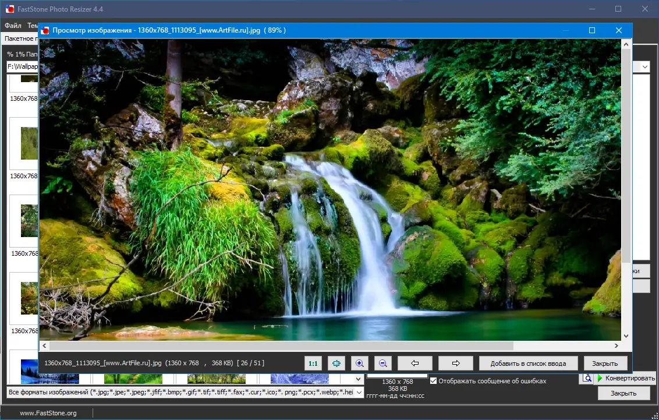Click the thumbnail list scroll-down arrow

pos(358,379)
